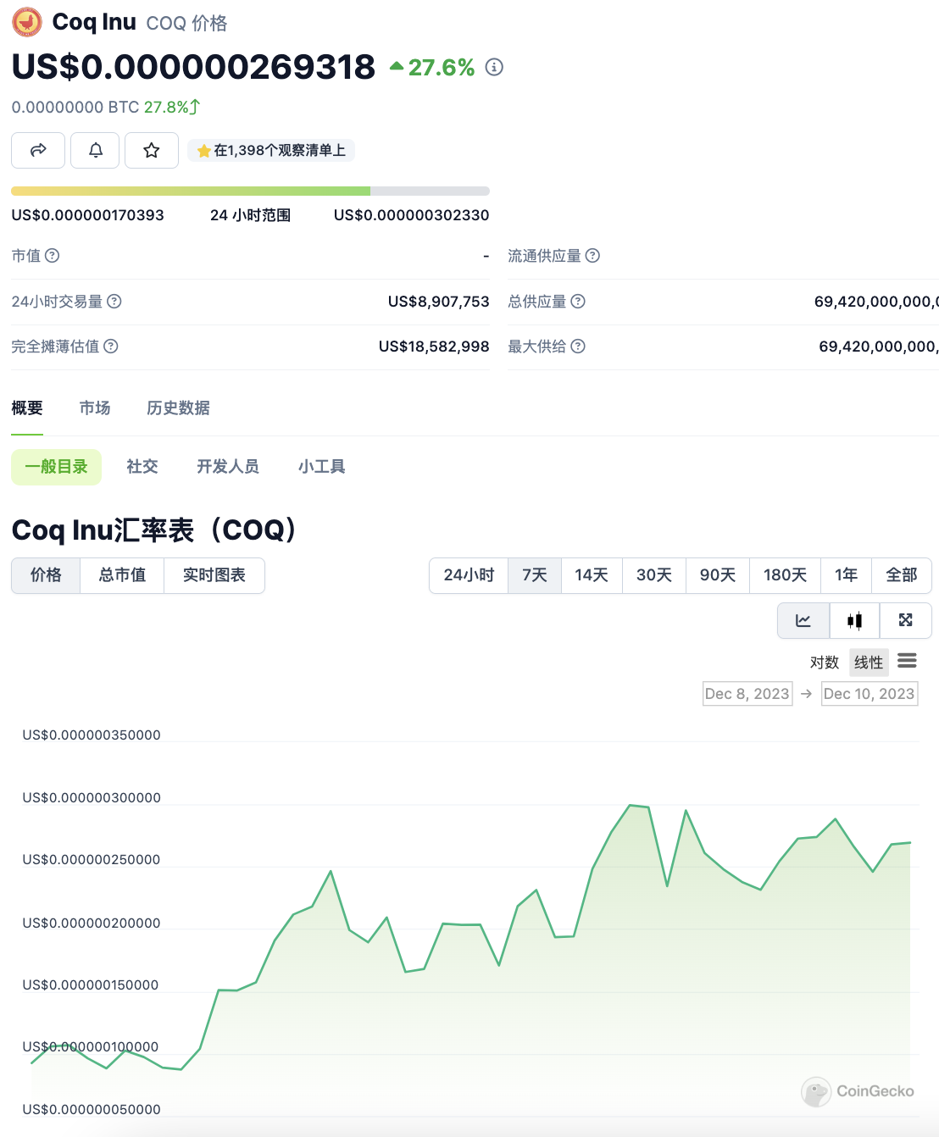The width and height of the screenshot is (939, 1137).
Task: Select the 总市值 chart button
Action: 122,575
